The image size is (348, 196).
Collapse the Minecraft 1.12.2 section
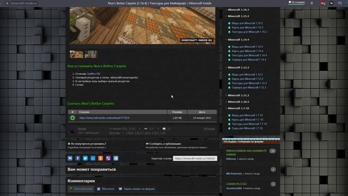pos(238,68)
